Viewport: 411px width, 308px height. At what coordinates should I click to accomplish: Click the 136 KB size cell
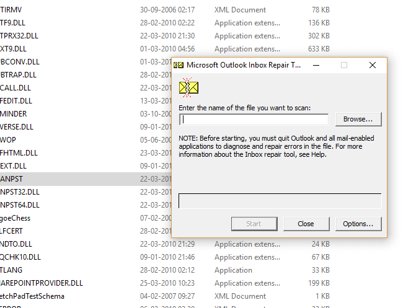(319, 23)
